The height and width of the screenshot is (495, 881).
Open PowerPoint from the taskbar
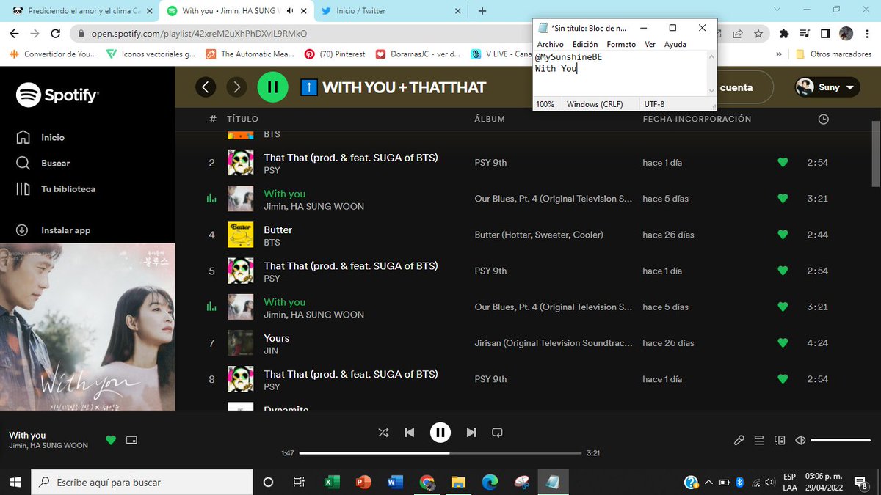point(363,482)
